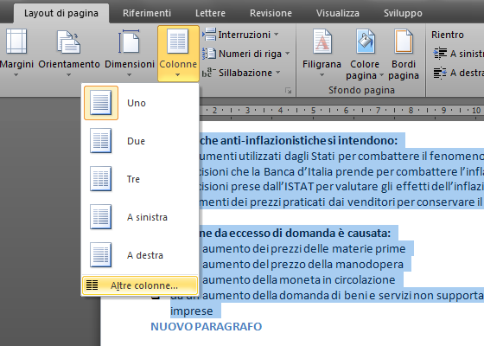Click the A destra indent icon in Rientro
The width and height of the screenshot is (484, 346).
click(x=440, y=73)
